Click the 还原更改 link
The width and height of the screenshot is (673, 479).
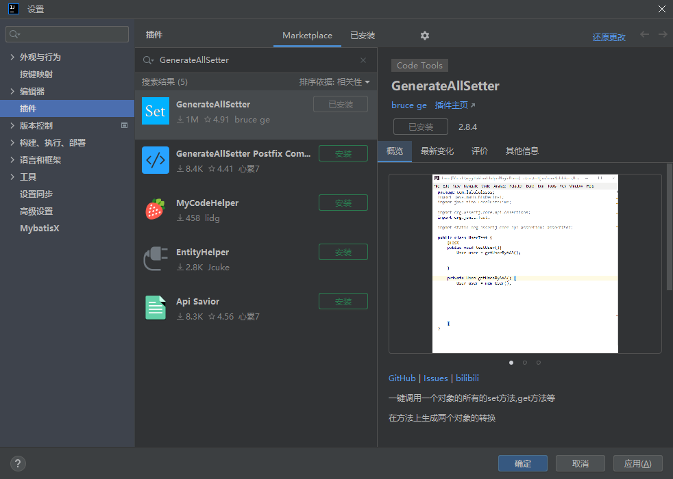click(609, 37)
